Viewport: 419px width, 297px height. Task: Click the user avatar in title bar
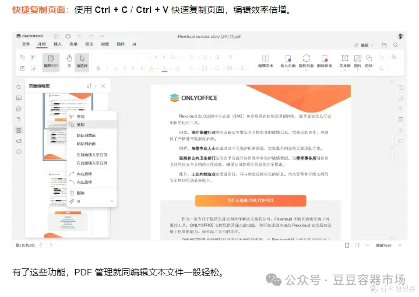[x=400, y=36]
